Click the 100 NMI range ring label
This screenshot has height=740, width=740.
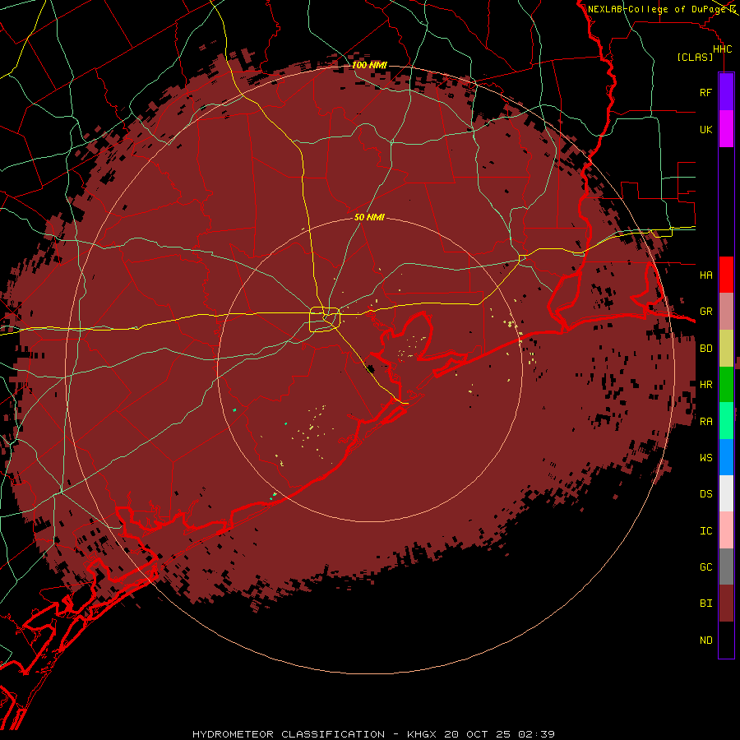pyautogui.click(x=369, y=65)
